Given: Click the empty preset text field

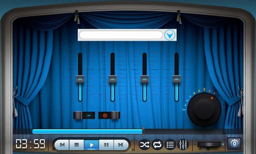Looking at the screenshot, I should click(x=121, y=35).
